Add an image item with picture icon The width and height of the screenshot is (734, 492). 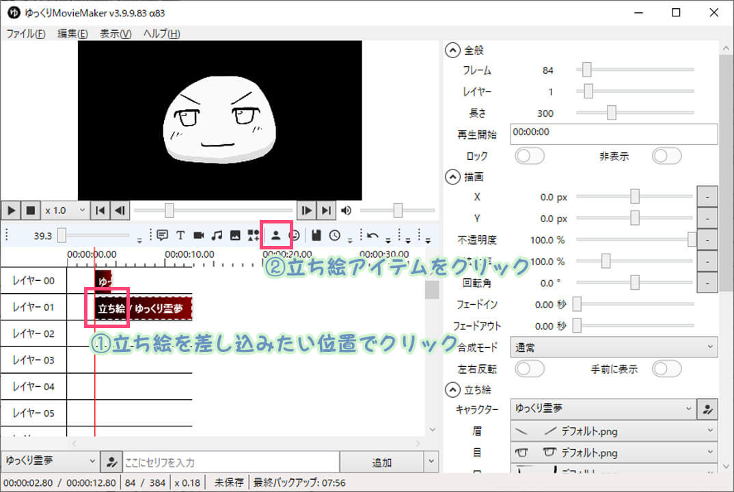click(x=235, y=236)
